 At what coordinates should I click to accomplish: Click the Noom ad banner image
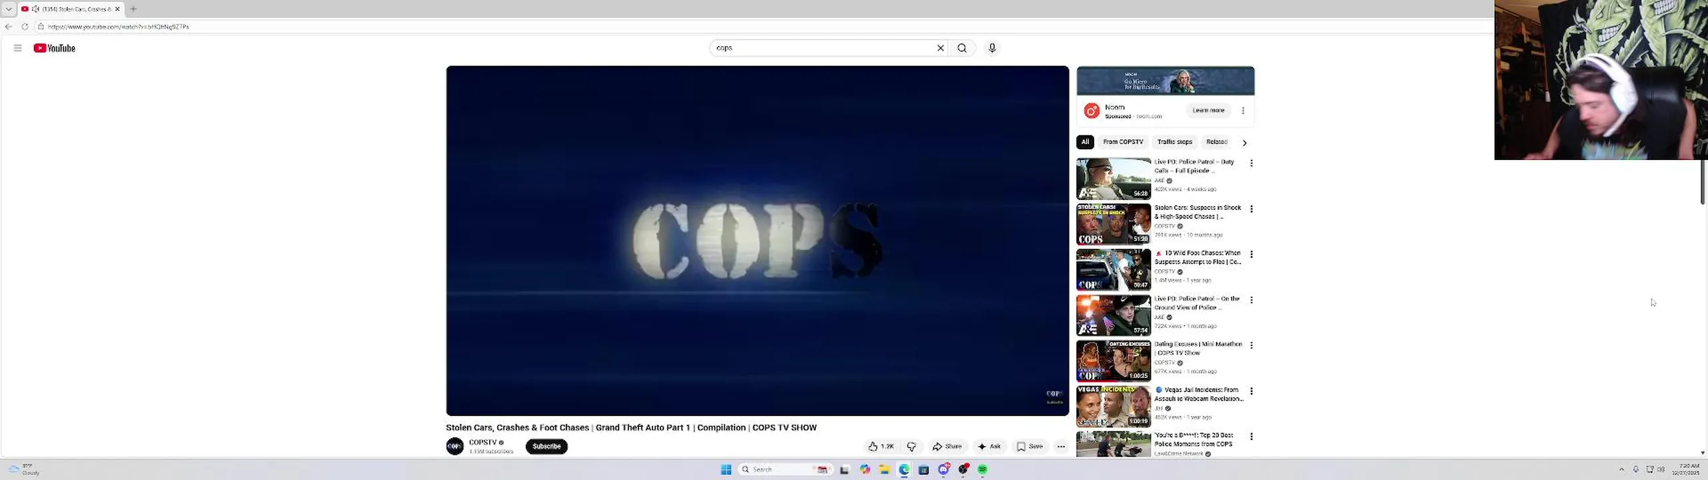point(1165,81)
